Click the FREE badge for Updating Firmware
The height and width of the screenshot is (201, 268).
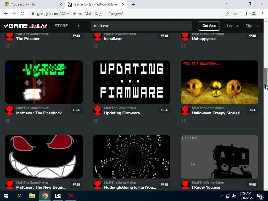(164, 110)
